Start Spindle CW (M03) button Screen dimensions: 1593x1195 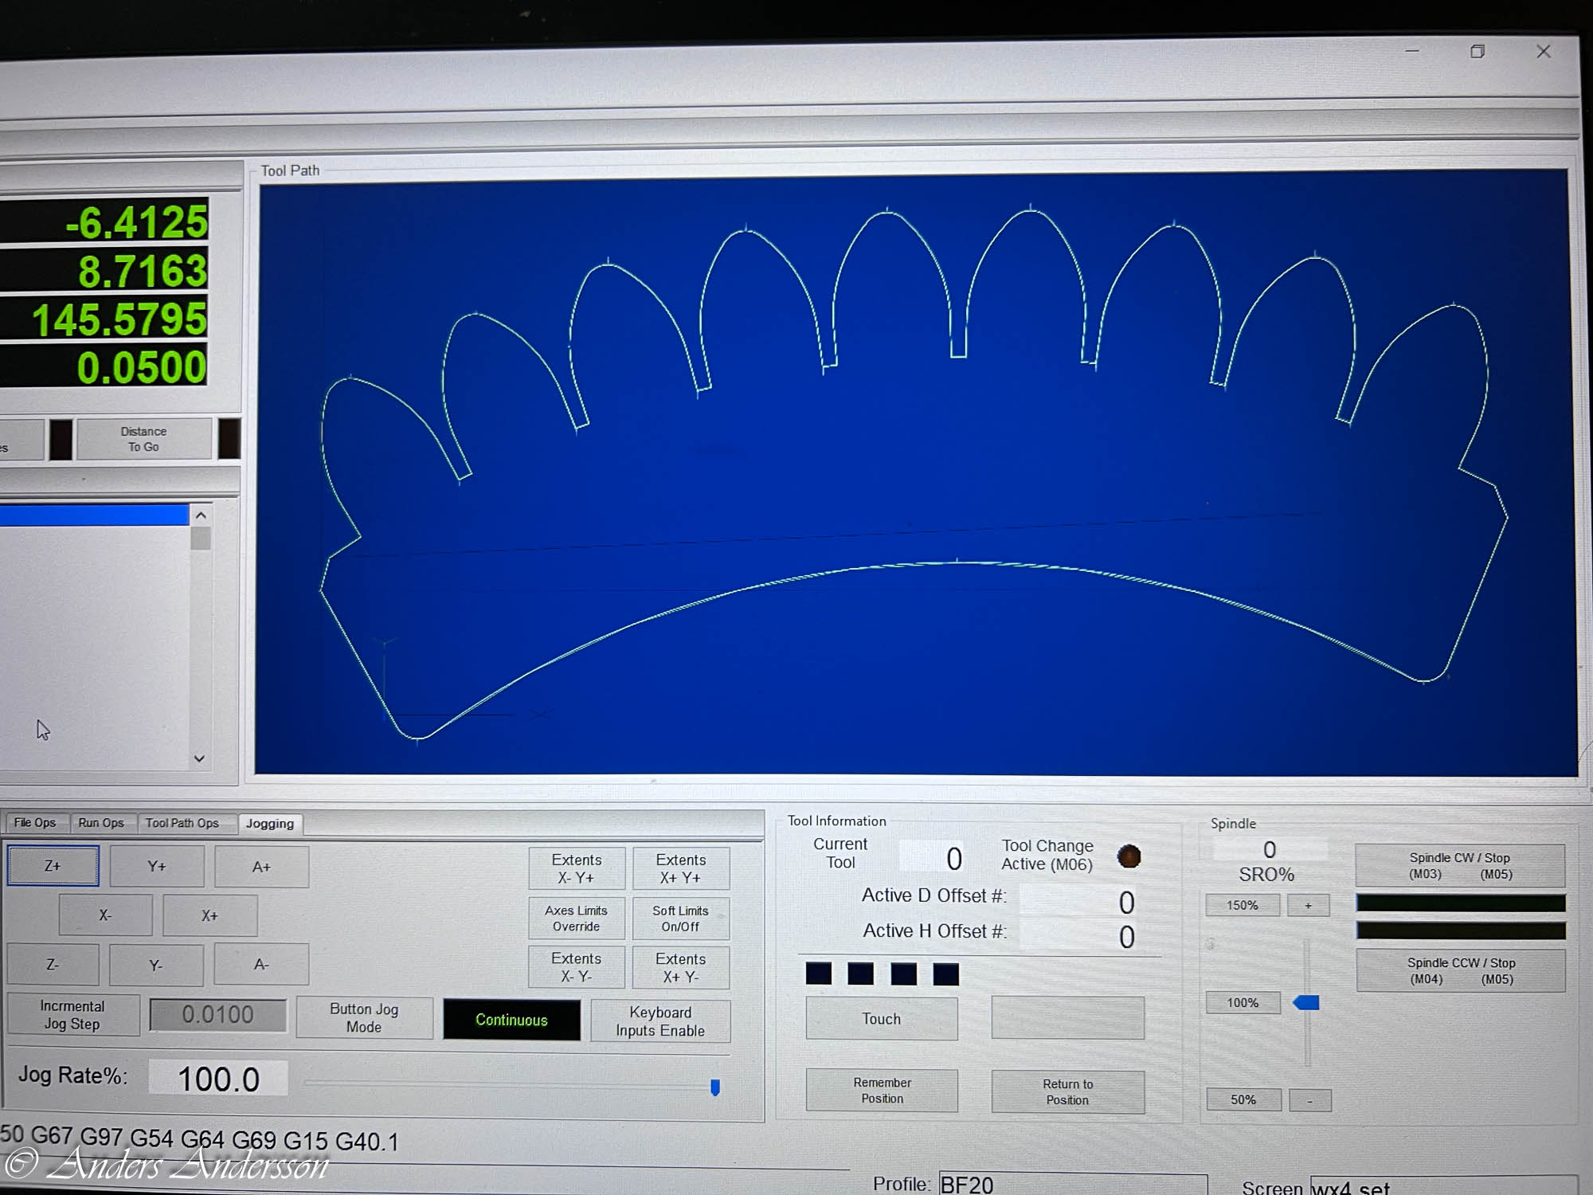pos(1459,866)
